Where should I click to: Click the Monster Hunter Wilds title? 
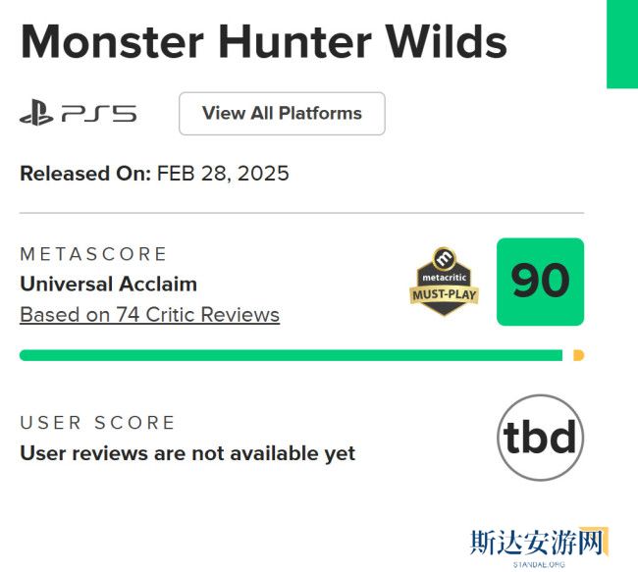click(264, 42)
